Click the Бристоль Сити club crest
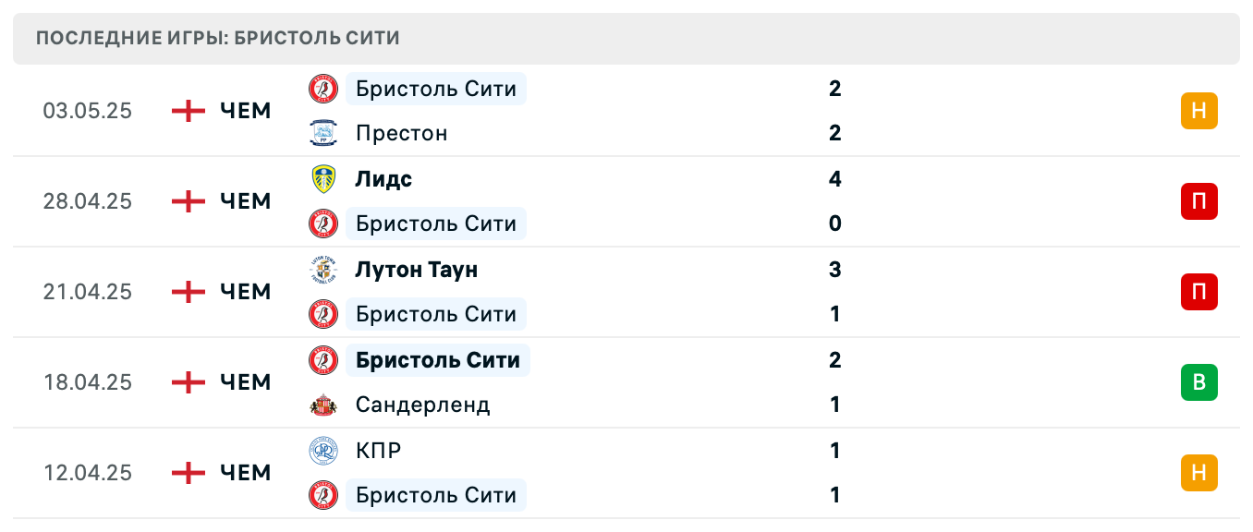This screenshot has width=1253, height=532. (x=322, y=89)
